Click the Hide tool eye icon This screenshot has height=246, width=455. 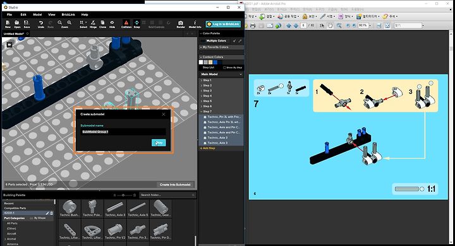112,23
